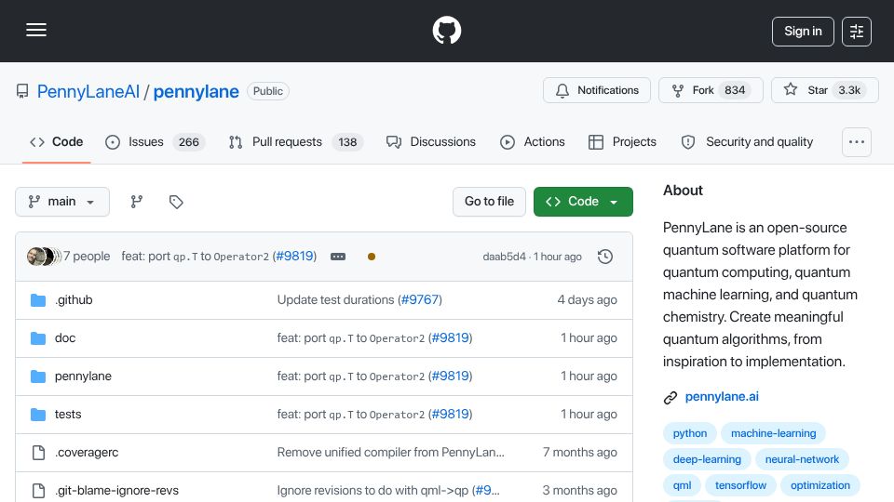Open #9819 link in the doc row
Viewport: 894px width, 502px height.
click(x=451, y=338)
